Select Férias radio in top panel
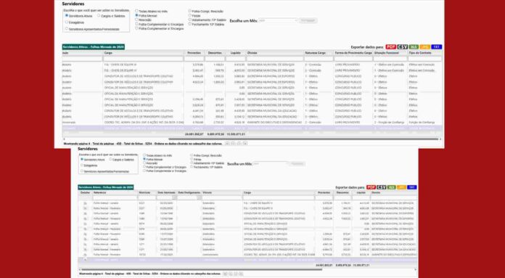The height and width of the screenshot is (278, 505). [x=190, y=15]
